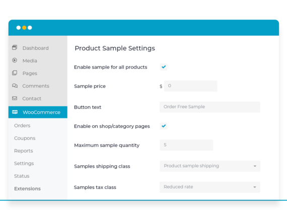Viewport: 287px width, 210px height.
Task: Click the Comments speech bubble icon
Action: 15,86
